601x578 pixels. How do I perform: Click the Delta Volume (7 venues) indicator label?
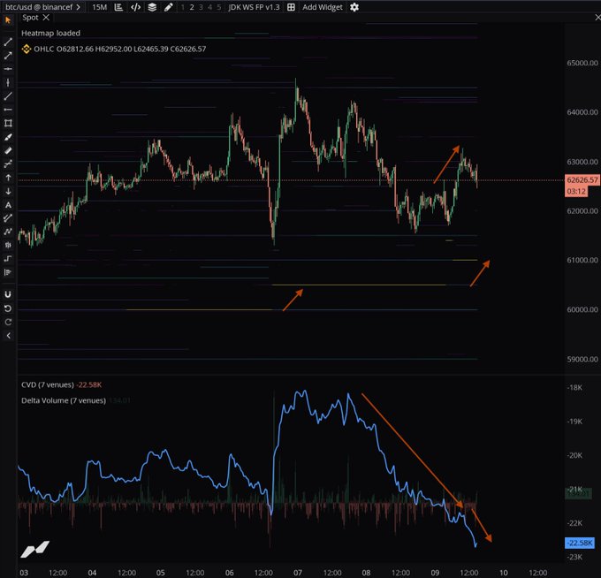coord(64,400)
